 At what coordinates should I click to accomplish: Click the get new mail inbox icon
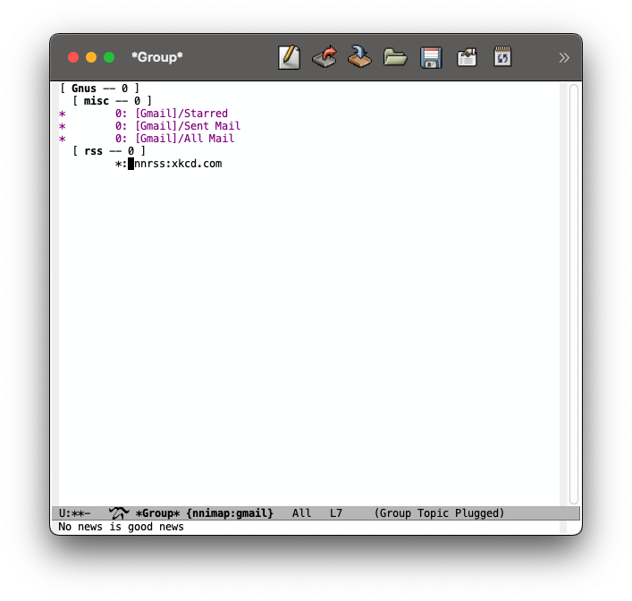tap(359, 57)
